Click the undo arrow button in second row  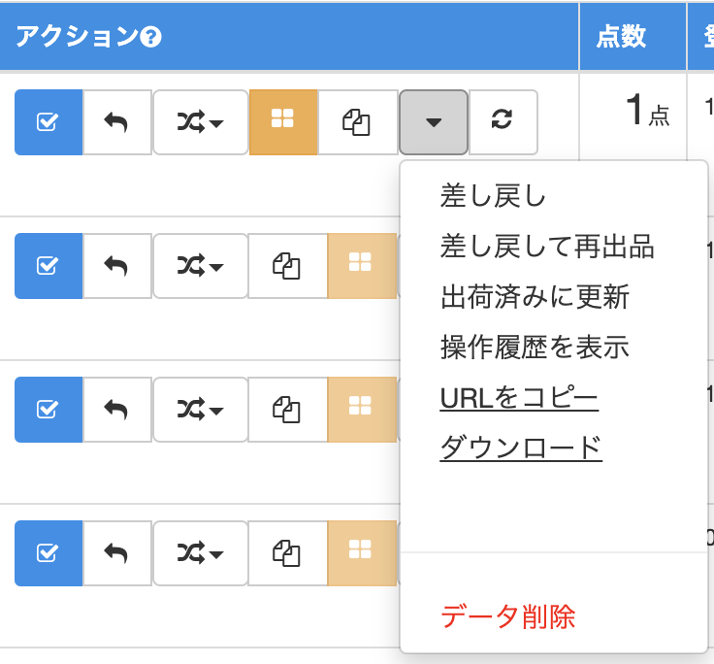(117, 266)
